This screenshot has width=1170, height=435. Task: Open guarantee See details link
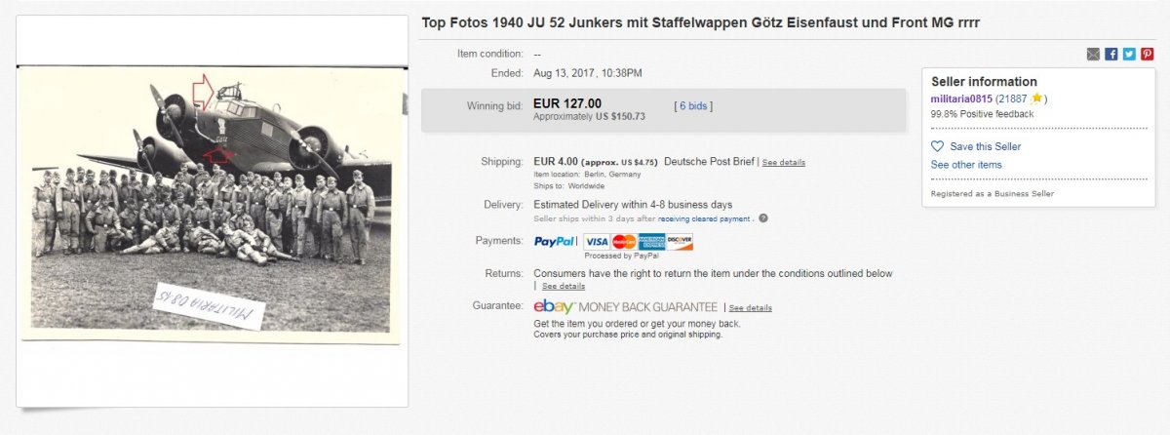pyautogui.click(x=750, y=308)
